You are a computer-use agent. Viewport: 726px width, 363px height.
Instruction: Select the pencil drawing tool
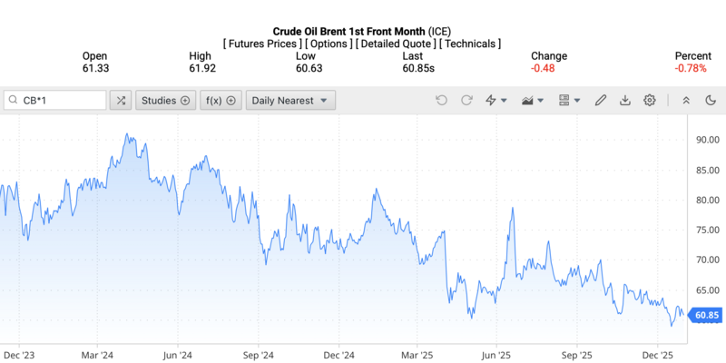(x=600, y=100)
